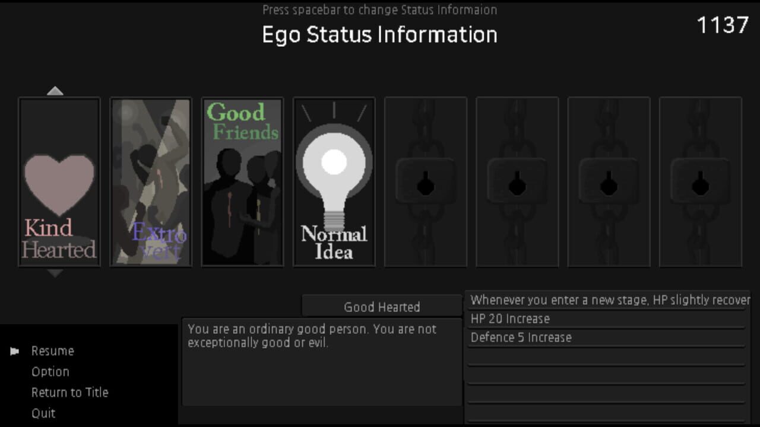Image resolution: width=760 pixels, height=427 pixels.
Task: Click the ordinary good person description box
Action: pos(321,362)
